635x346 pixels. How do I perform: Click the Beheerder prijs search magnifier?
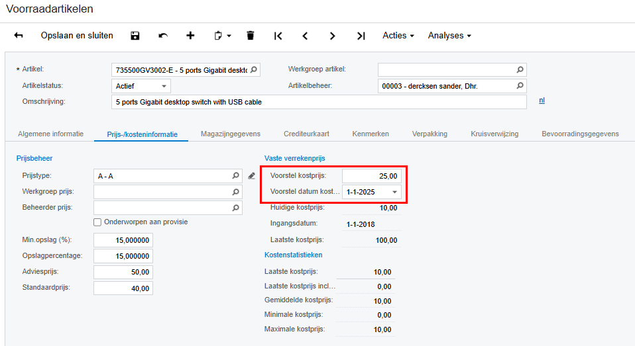236,208
